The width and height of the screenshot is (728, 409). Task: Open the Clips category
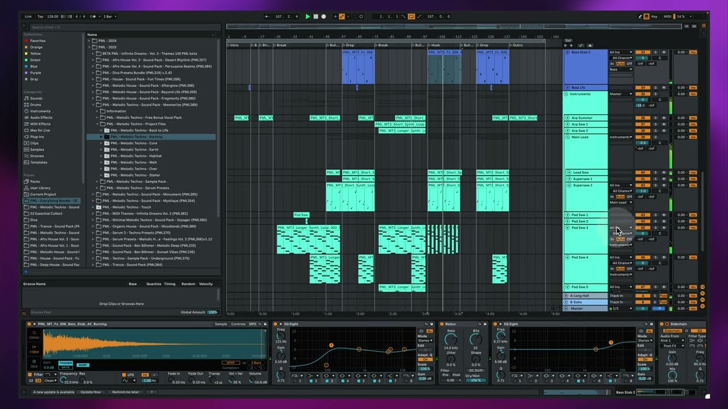(35, 143)
